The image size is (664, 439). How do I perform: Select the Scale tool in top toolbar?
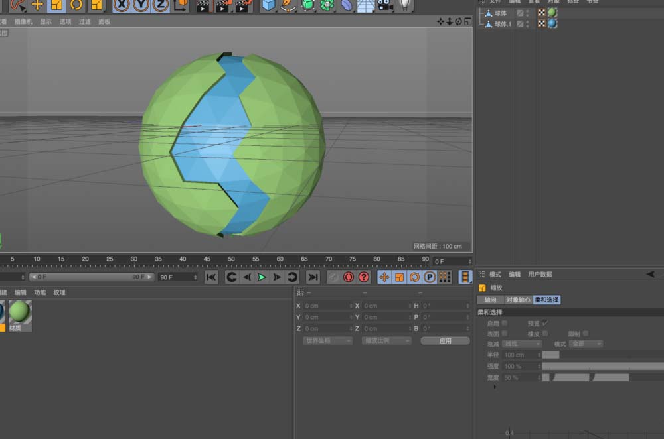(x=56, y=5)
